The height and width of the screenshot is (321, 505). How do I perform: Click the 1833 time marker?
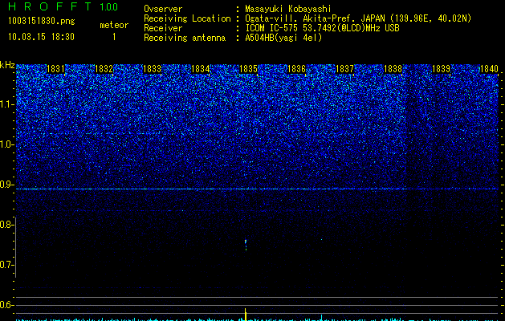tap(152, 69)
